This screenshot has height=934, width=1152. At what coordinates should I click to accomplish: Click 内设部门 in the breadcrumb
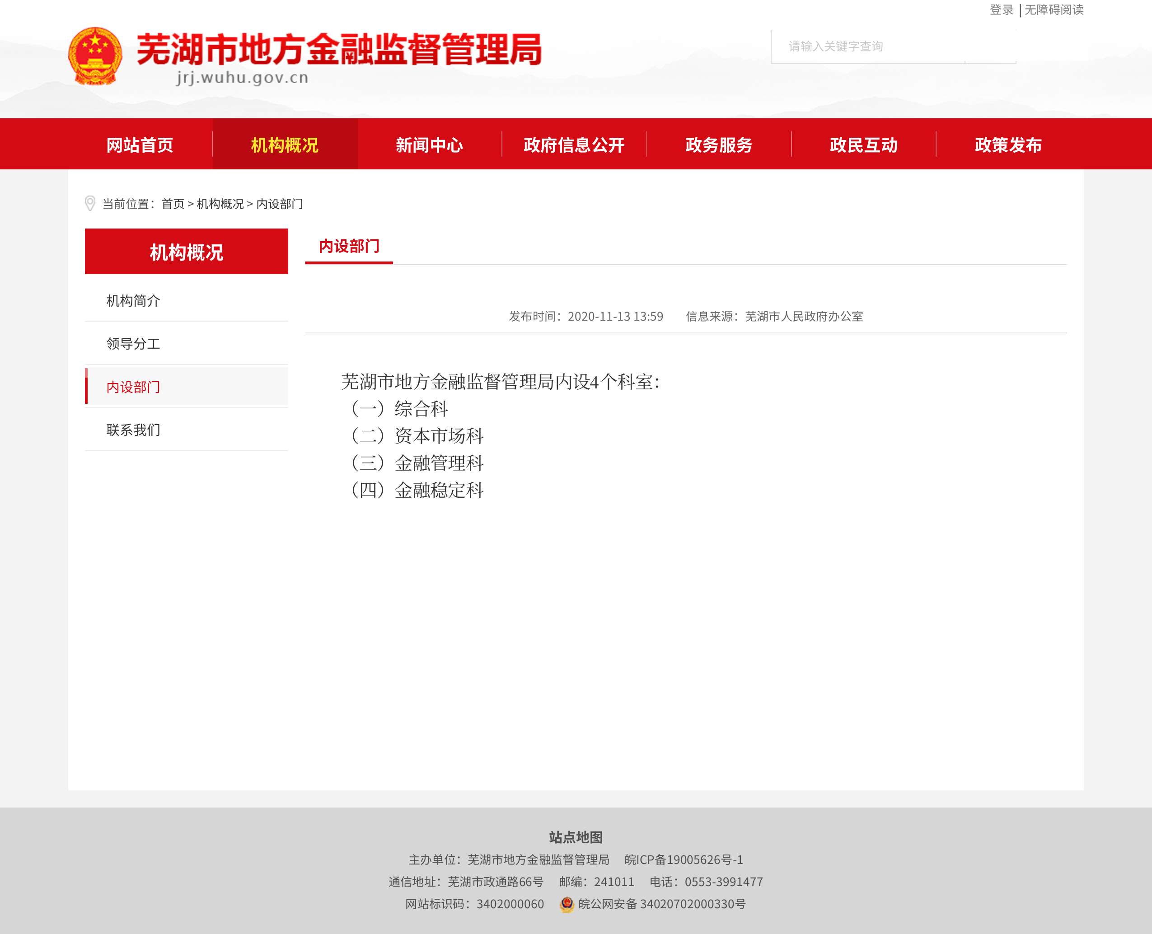[280, 204]
